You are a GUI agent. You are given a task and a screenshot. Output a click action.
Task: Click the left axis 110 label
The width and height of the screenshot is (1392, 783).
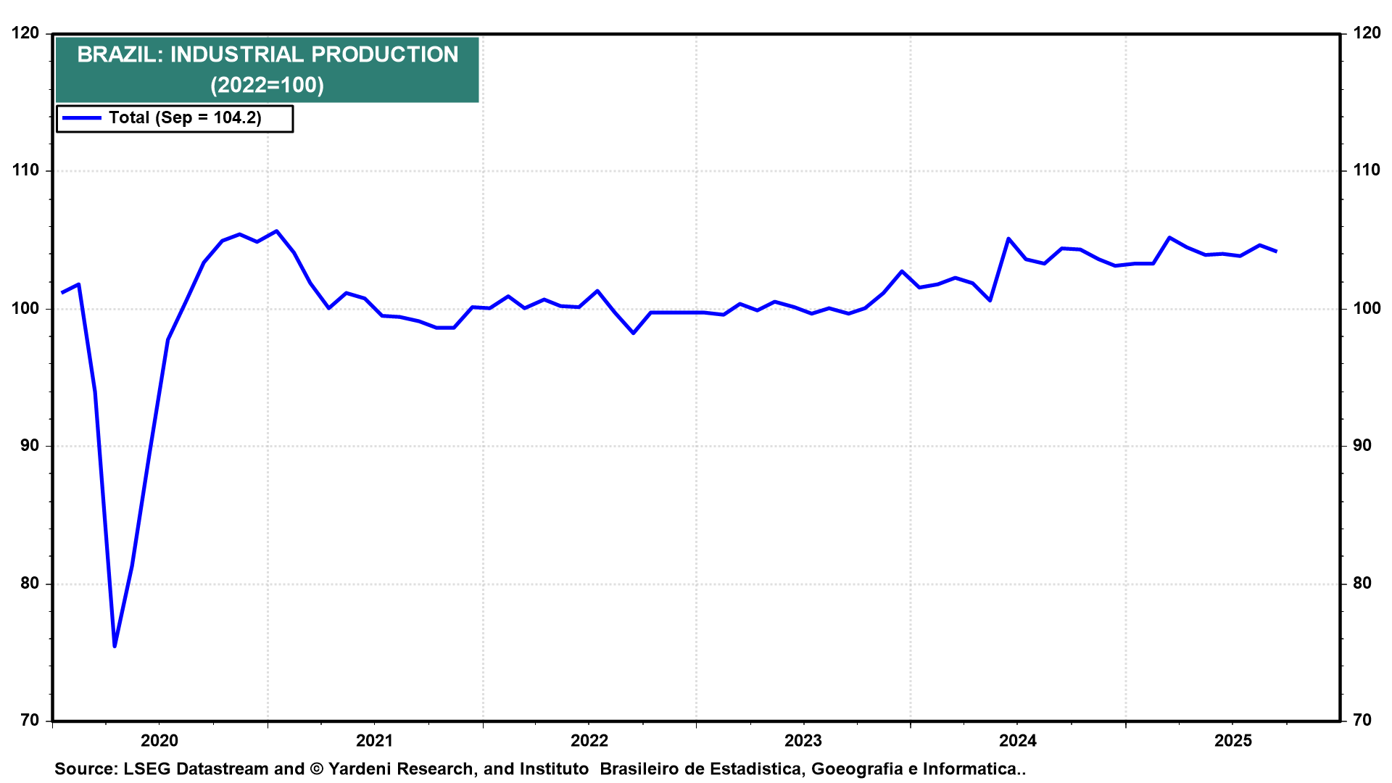25,170
